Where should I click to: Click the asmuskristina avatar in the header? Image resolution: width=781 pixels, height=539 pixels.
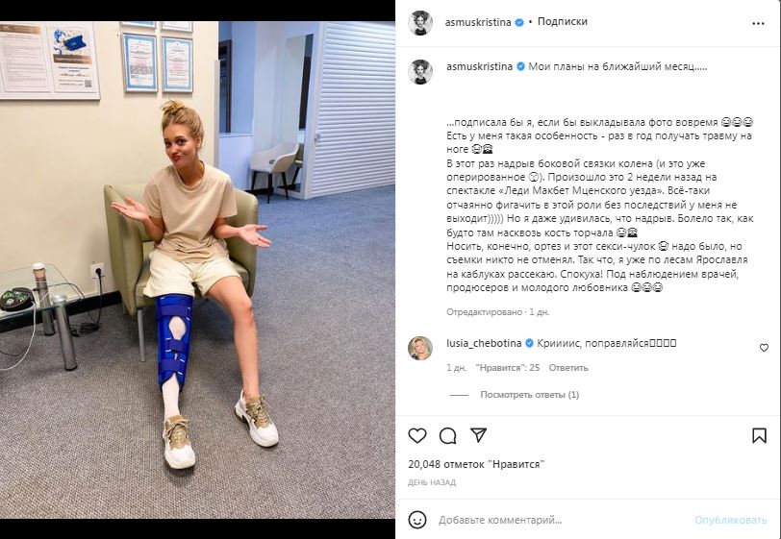(x=420, y=22)
